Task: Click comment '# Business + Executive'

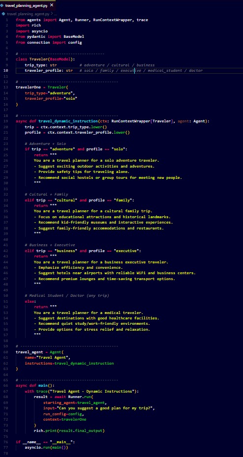Action: click(50, 245)
